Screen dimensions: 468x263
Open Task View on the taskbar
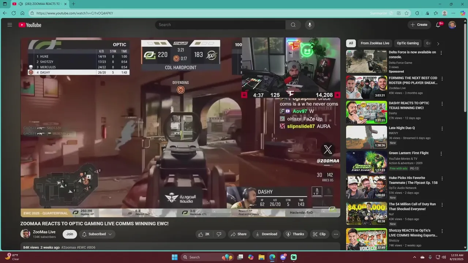[x=240, y=257]
